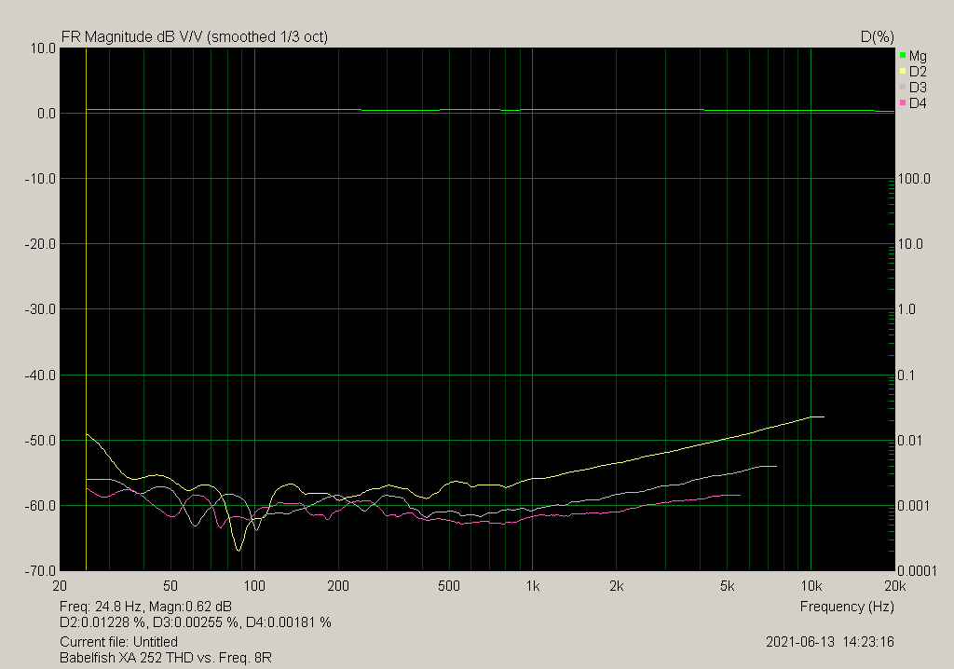Click the 'Frequency (Hz)' axis label
954x669 pixels.
[x=846, y=607]
